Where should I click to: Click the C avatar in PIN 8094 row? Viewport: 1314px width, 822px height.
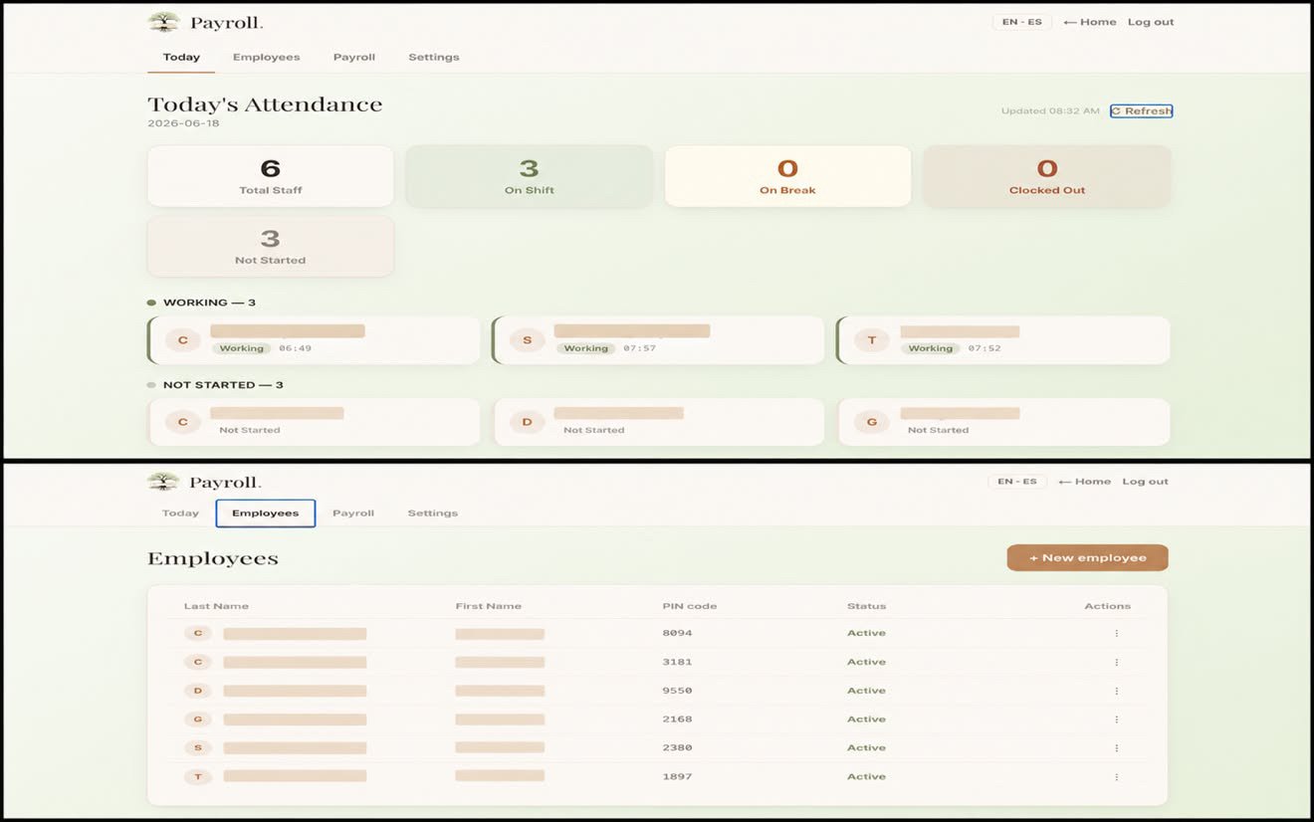(x=198, y=633)
